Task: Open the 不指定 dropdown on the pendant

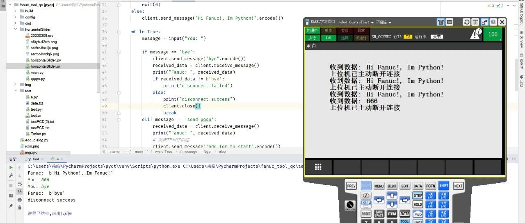Action: 383,22
